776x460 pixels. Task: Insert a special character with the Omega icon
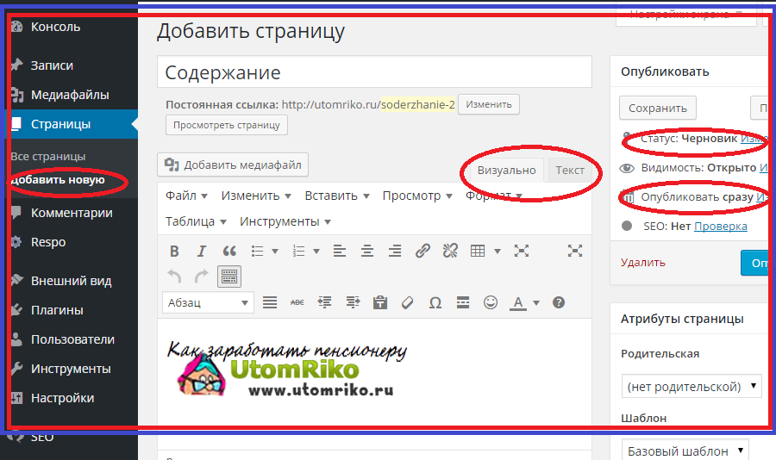point(435,302)
